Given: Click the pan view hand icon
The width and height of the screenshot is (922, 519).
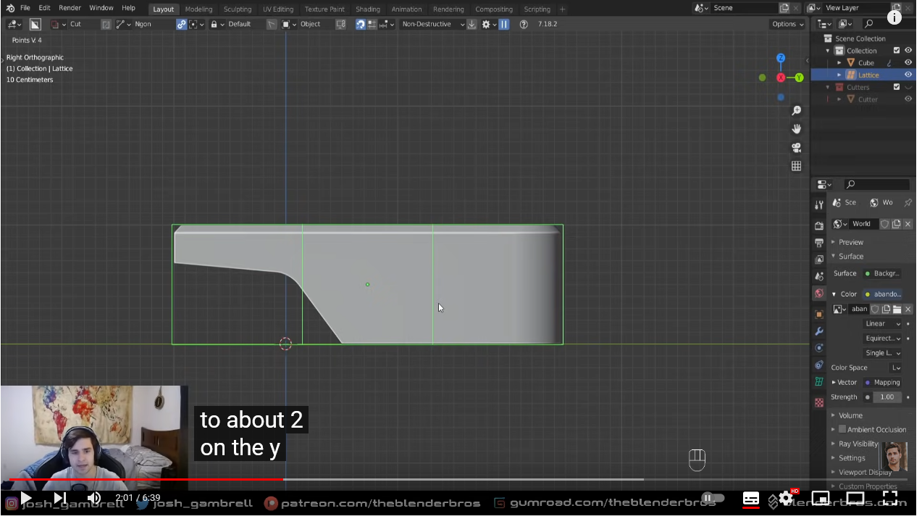Looking at the screenshot, I should (x=796, y=129).
